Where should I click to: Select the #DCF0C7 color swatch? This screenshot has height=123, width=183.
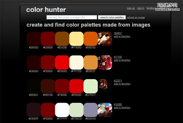pos(91,86)
